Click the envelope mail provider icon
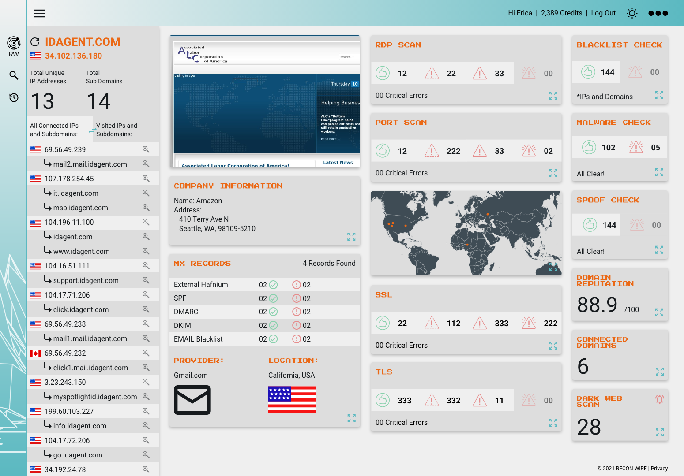This screenshot has height=476, width=684. 192,400
